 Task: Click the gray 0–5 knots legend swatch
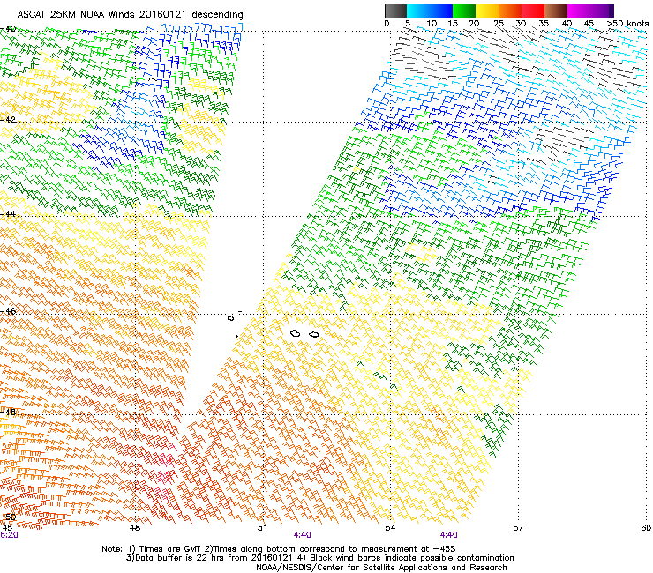395,11
